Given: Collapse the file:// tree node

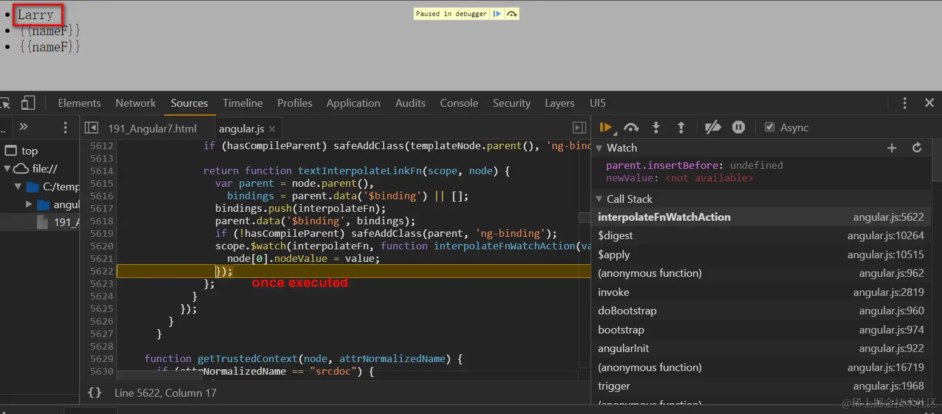Looking at the screenshot, I should point(7,169).
